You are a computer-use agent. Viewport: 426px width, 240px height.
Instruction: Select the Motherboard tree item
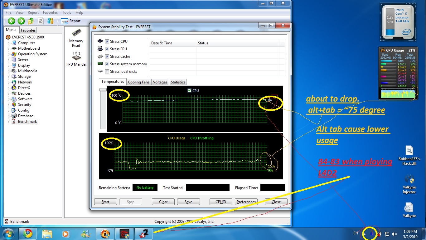29,48
